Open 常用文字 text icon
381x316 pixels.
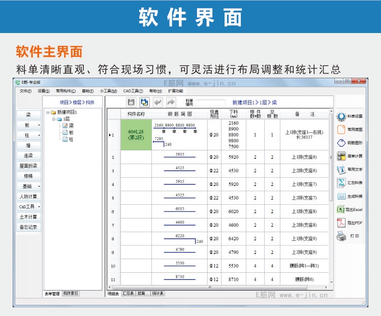[341, 169]
